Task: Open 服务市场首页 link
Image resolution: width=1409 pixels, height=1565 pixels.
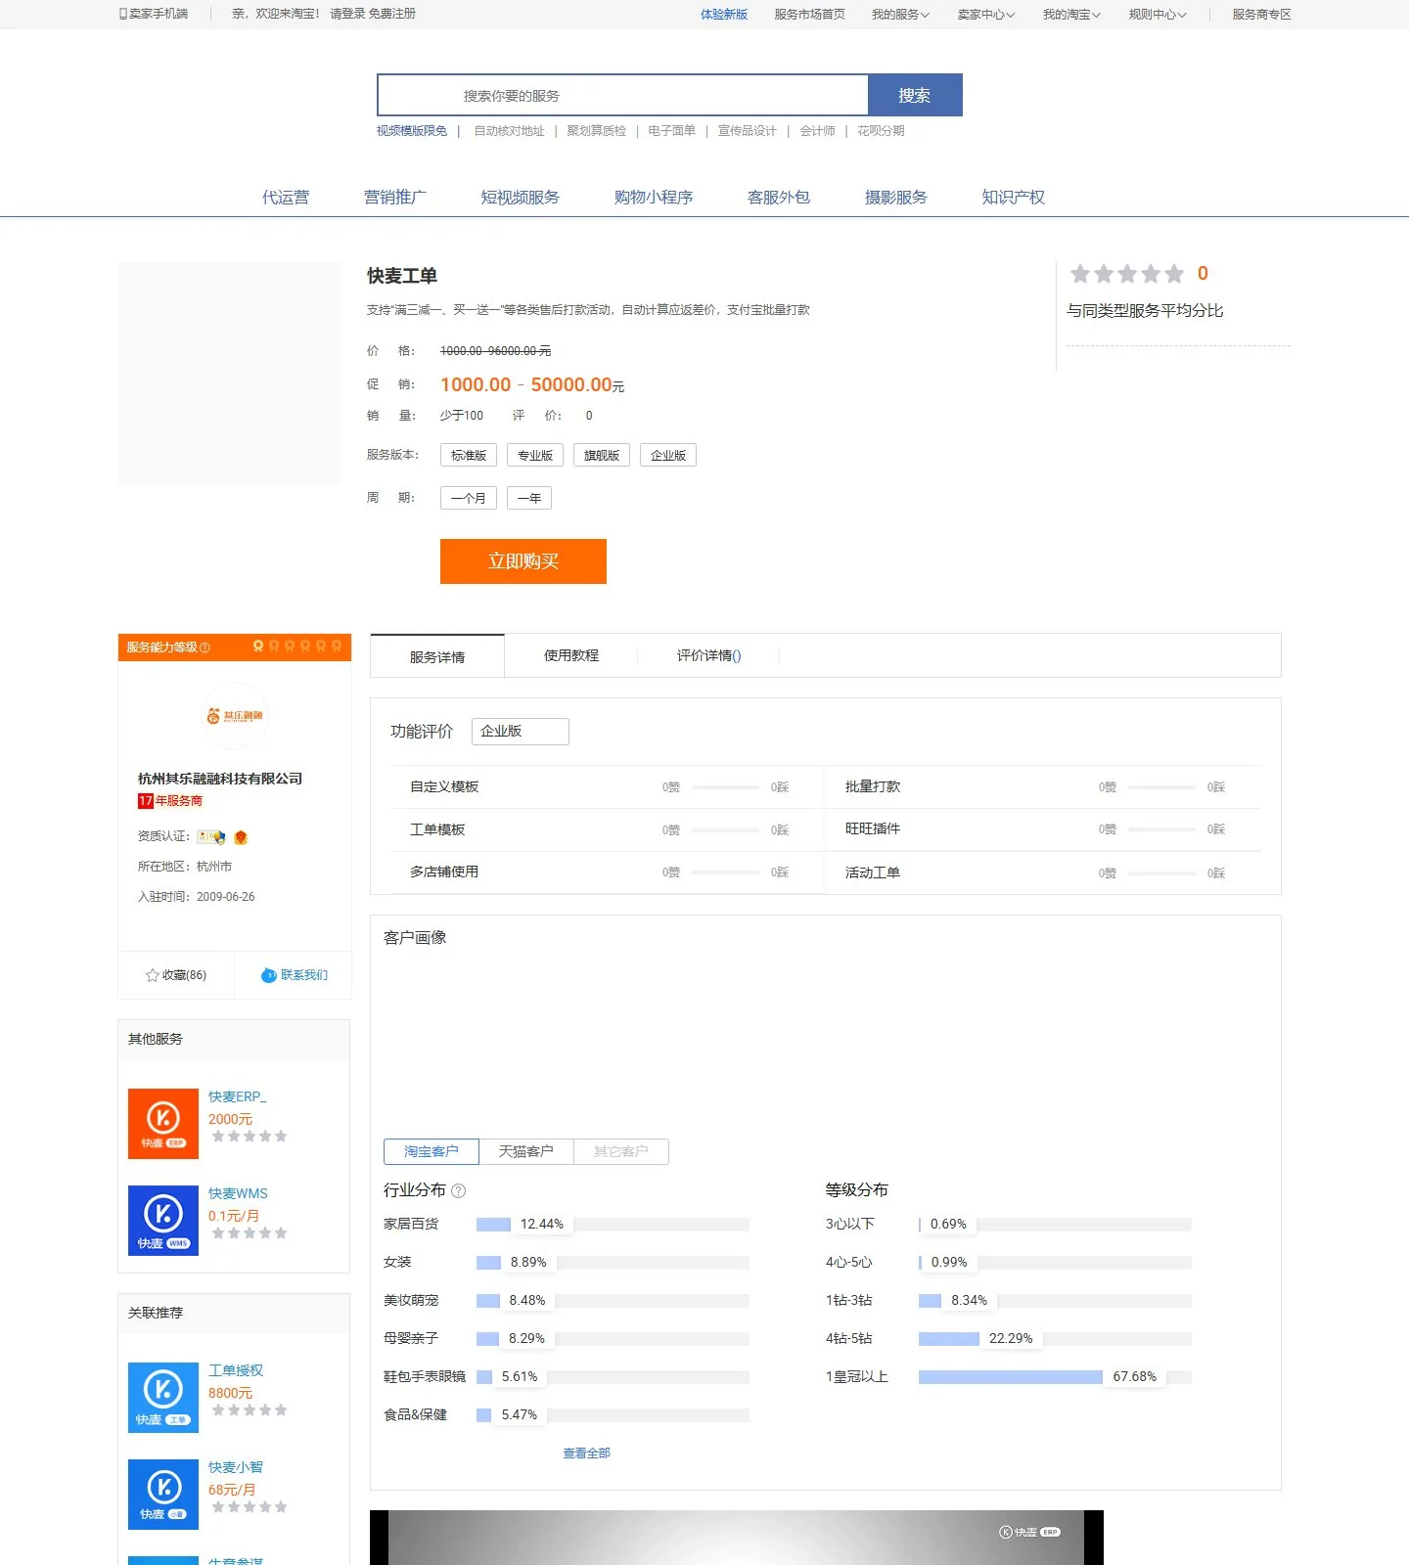Action: click(x=809, y=15)
